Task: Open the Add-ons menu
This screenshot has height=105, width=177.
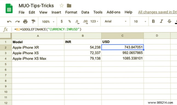Action: point(114,12)
